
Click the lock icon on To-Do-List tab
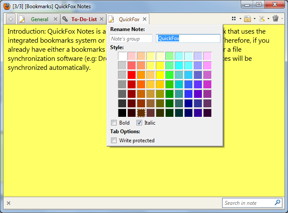65,19
